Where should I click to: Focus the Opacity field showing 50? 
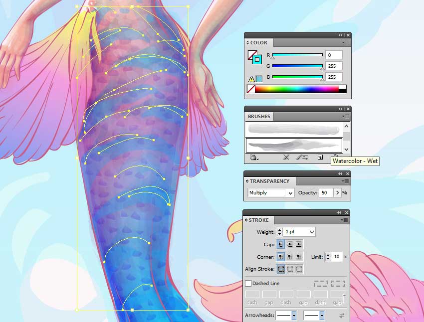click(x=326, y=192)
